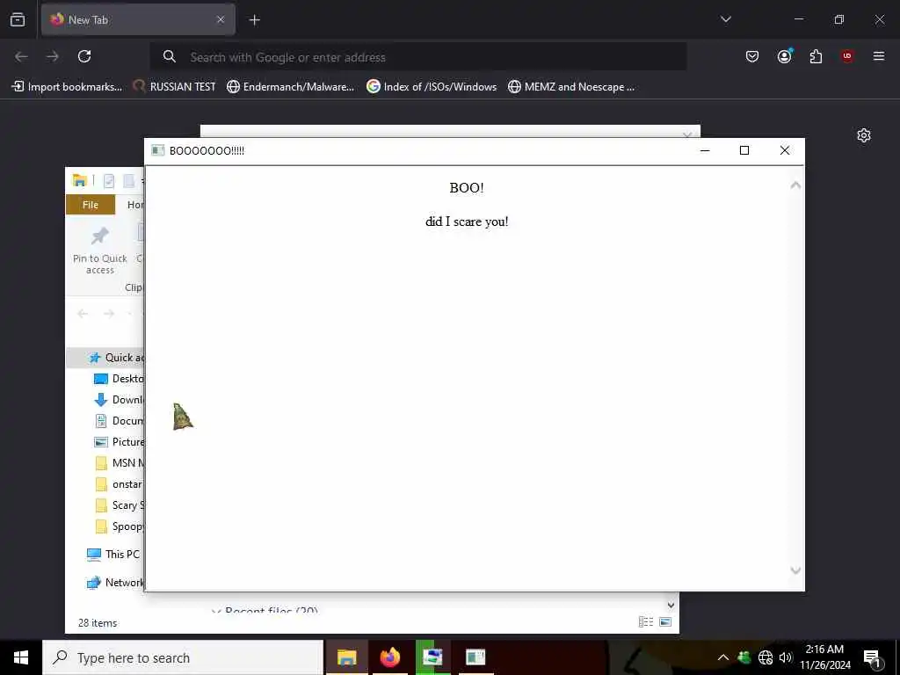900x675 pixels.
Task: Select Documents in Explorer sidebar
Action: (x=119, y=421)
